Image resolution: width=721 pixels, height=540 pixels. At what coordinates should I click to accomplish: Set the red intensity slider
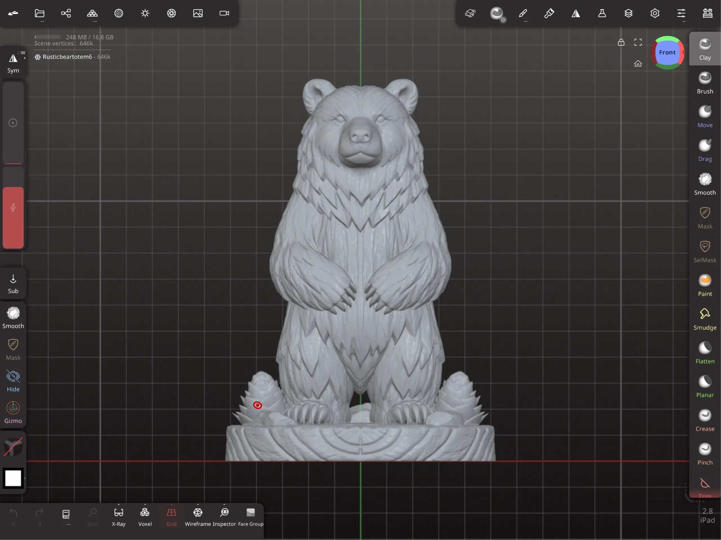[x=13, y=208]
